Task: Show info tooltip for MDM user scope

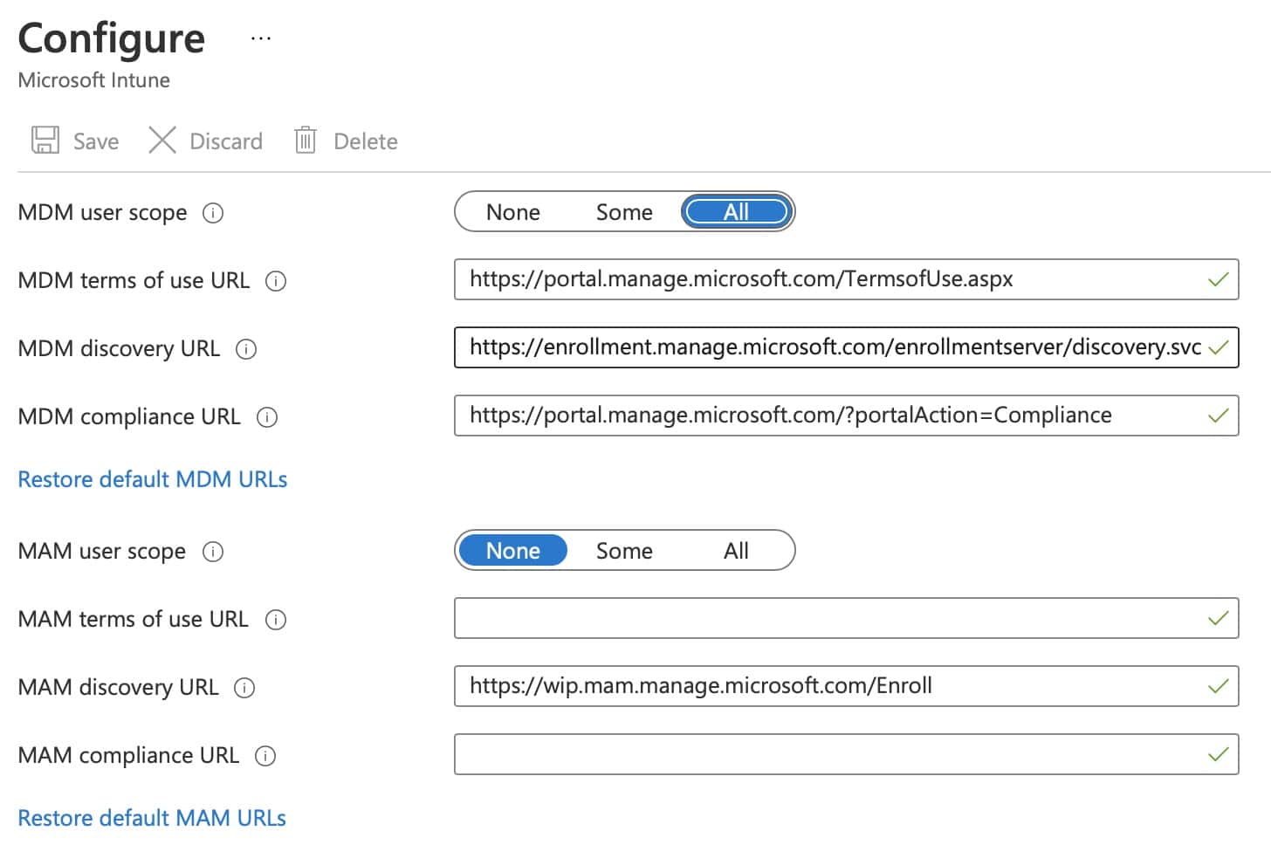Action: pyautogui.click(x=213, y=213)
